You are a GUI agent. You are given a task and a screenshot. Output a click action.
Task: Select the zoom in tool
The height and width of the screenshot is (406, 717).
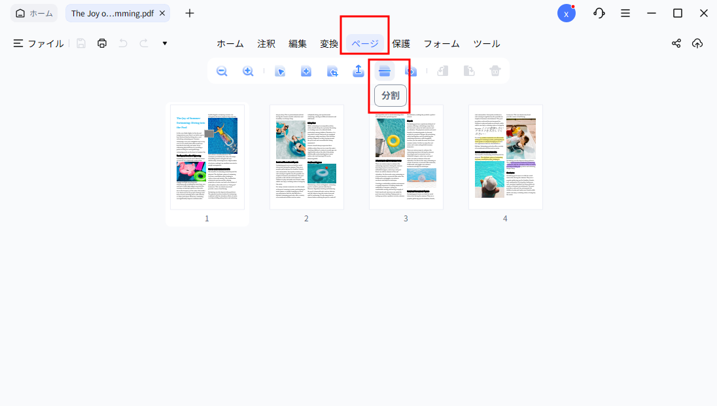248,71
